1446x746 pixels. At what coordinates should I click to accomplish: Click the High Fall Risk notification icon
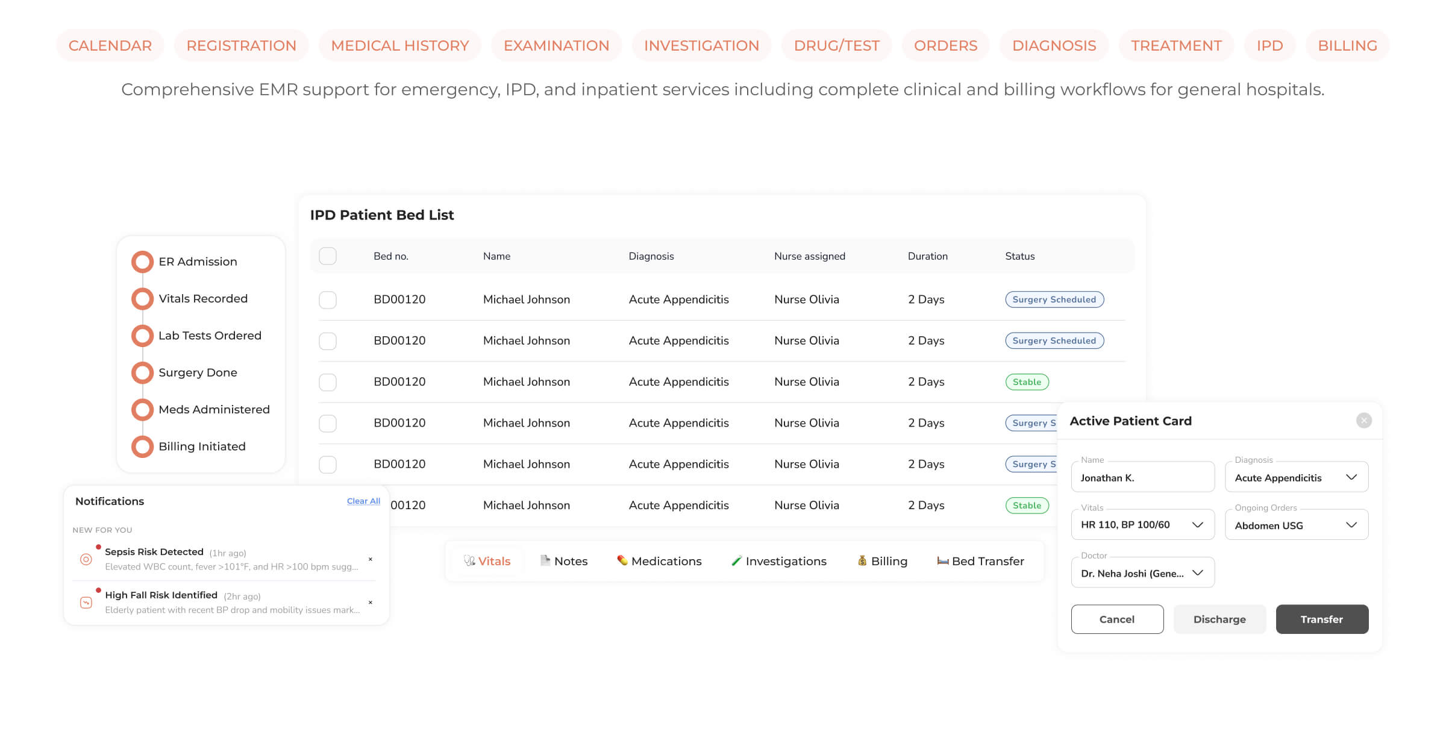coord(86,602)
